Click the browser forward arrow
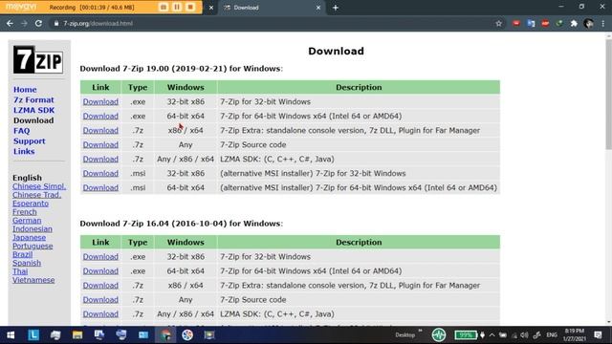The width and height of the screenshot is (612, 344). click(24, 23)
